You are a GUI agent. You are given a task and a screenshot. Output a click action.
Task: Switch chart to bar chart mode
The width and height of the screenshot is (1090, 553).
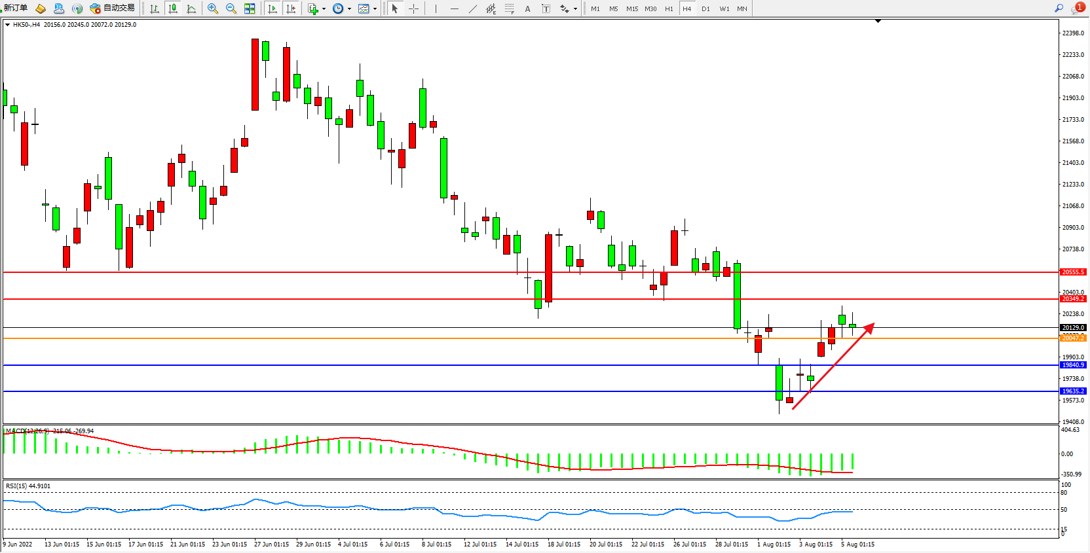coord(155,9)
